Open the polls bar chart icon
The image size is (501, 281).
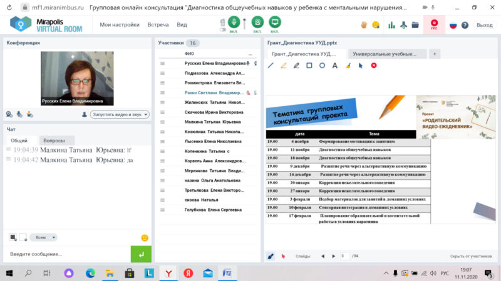pos(392,25)
